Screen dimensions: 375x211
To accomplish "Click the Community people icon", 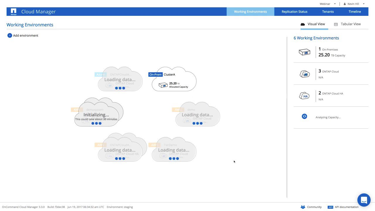I will [x=303, y=207].
